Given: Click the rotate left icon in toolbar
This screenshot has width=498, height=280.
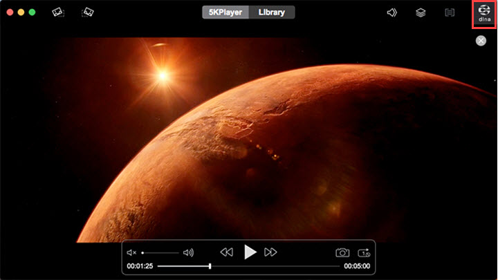Looking at the screenshot, I should 58,12.
